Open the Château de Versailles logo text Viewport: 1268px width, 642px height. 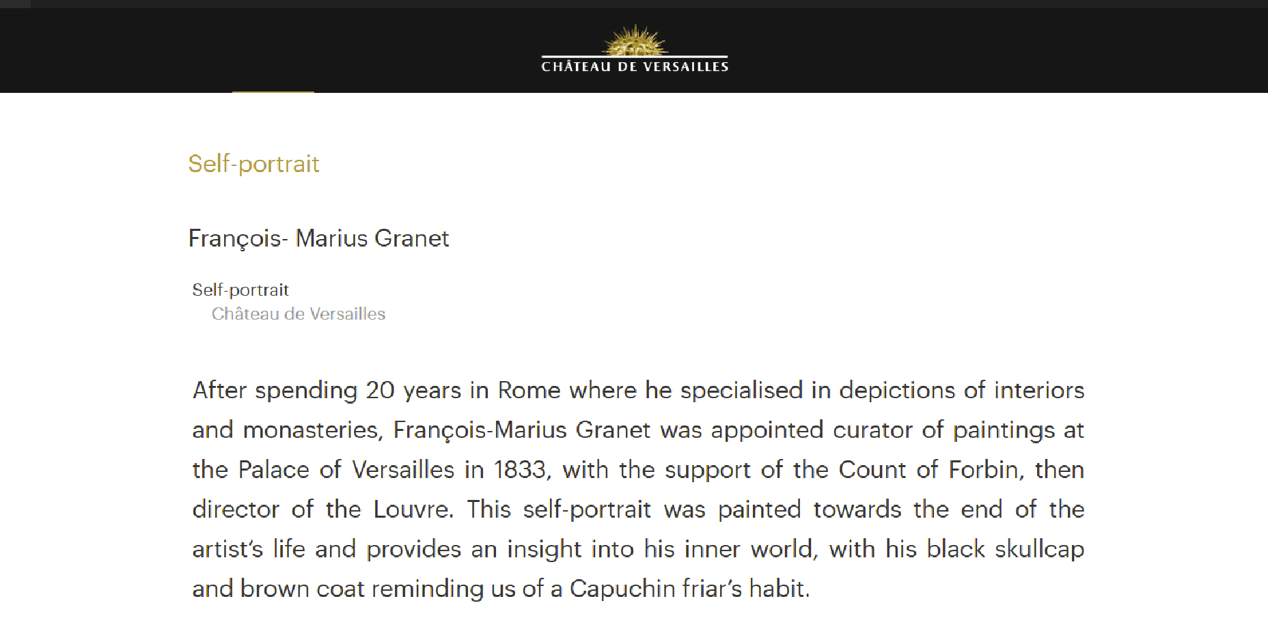tap(635, 66)
